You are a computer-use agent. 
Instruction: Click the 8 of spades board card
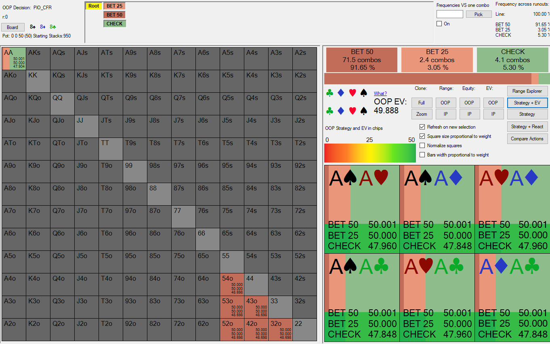tap(33, 27)
